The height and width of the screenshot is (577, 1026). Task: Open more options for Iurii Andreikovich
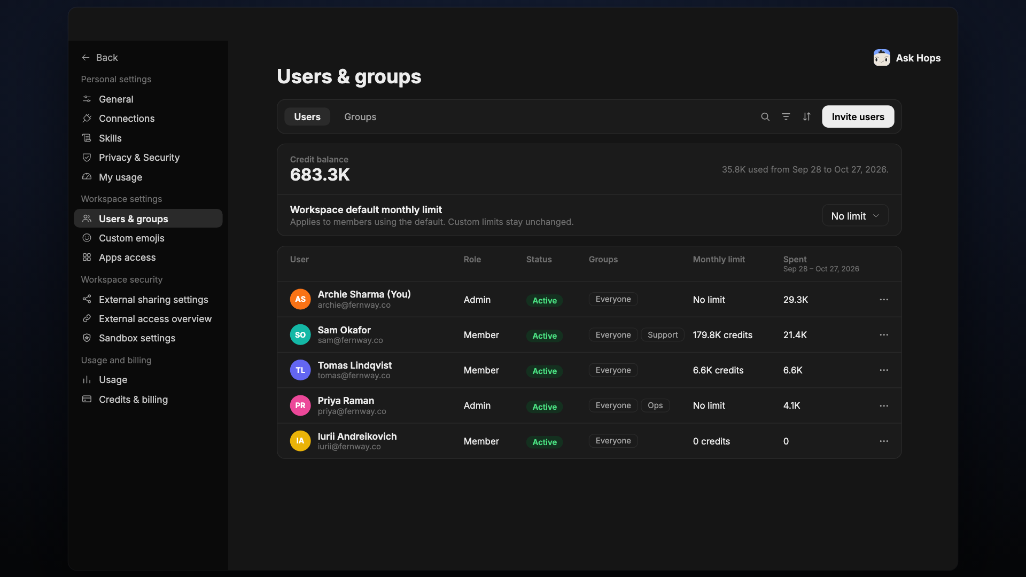coord(884,441)
